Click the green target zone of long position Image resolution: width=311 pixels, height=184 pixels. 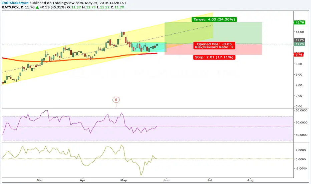click(213, 33)
